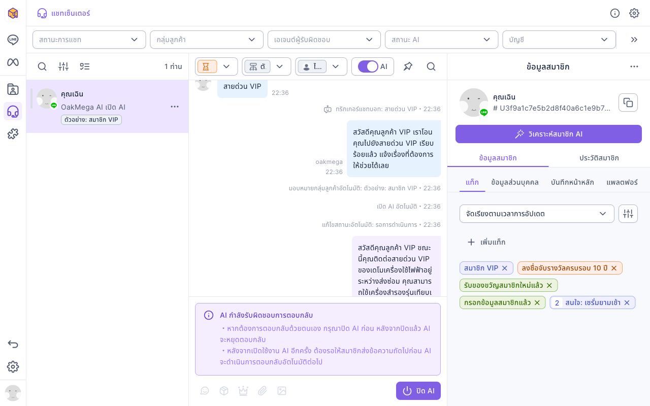
Task: Switch to the บันทึกหน้าหลัก tab
Action: pyautogui.click(x=572, y=182)
